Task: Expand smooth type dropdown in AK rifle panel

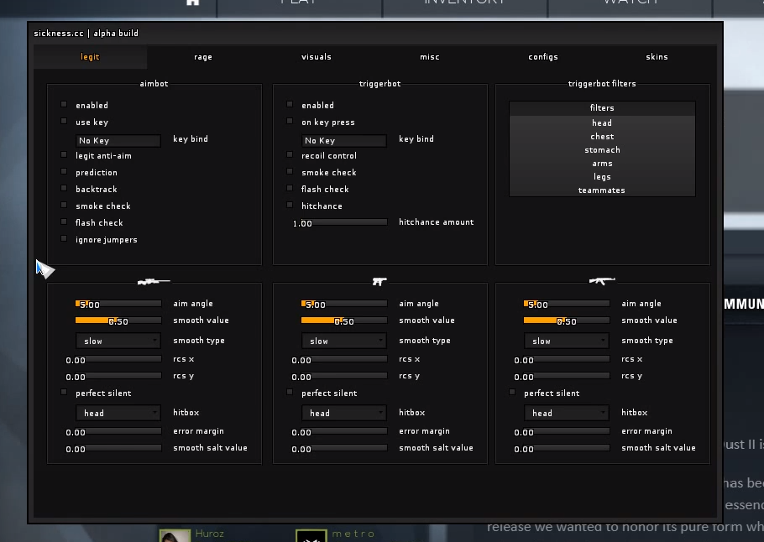Action: [567, 341]
